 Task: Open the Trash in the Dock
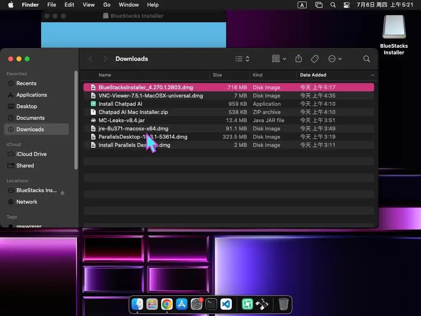pyautogui.click(x=283, y=304)
